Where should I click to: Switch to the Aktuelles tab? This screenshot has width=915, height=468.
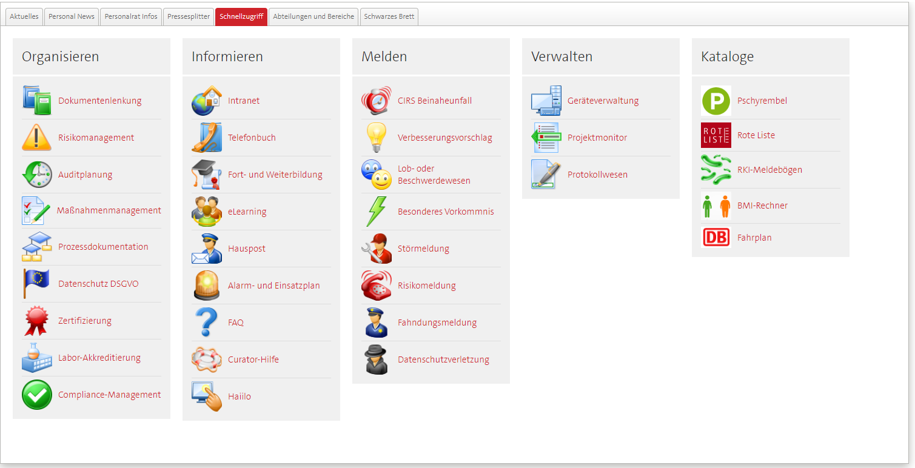24,17
